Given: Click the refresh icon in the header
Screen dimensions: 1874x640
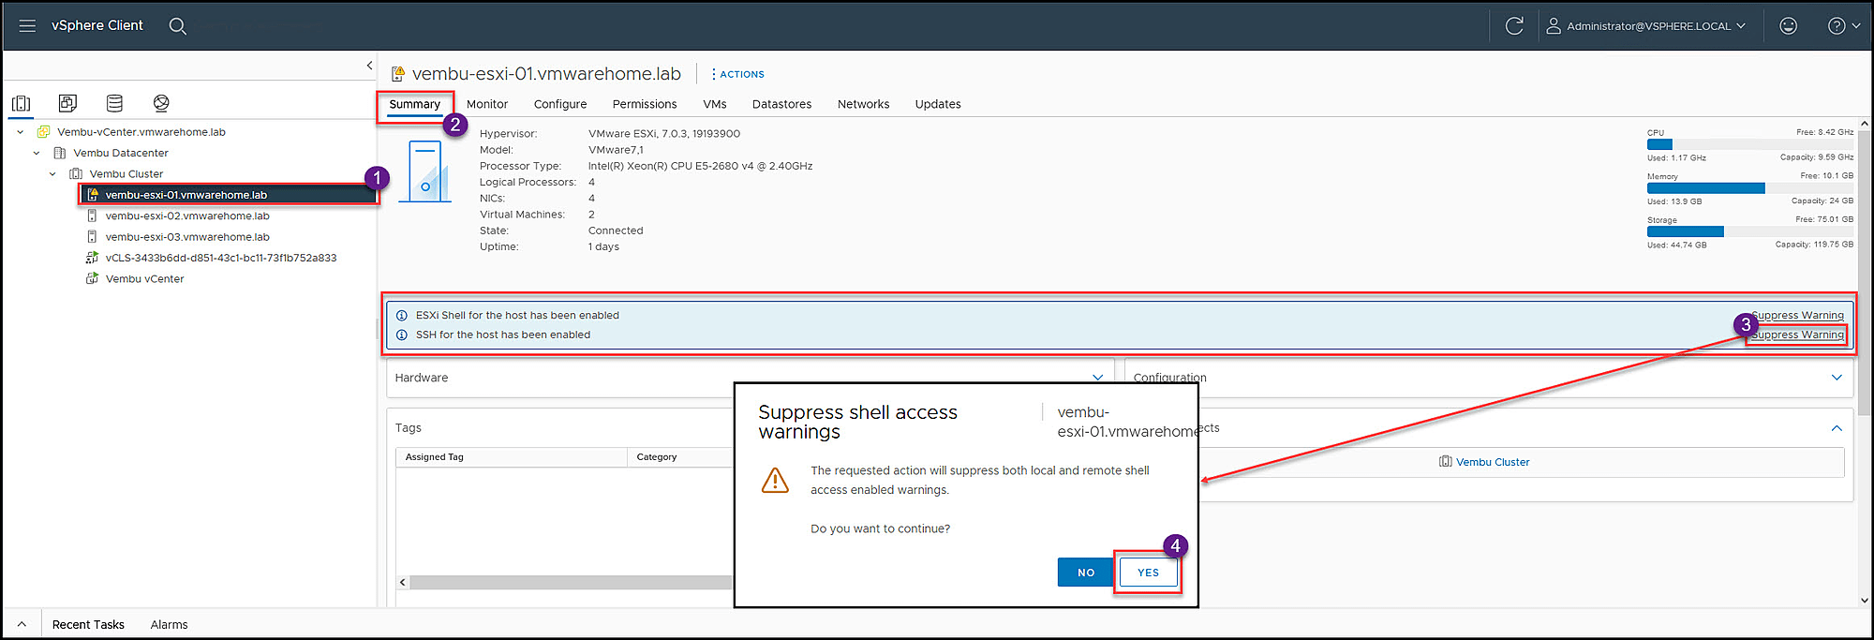Looking at the screenshot, I should click(1514, 26).
